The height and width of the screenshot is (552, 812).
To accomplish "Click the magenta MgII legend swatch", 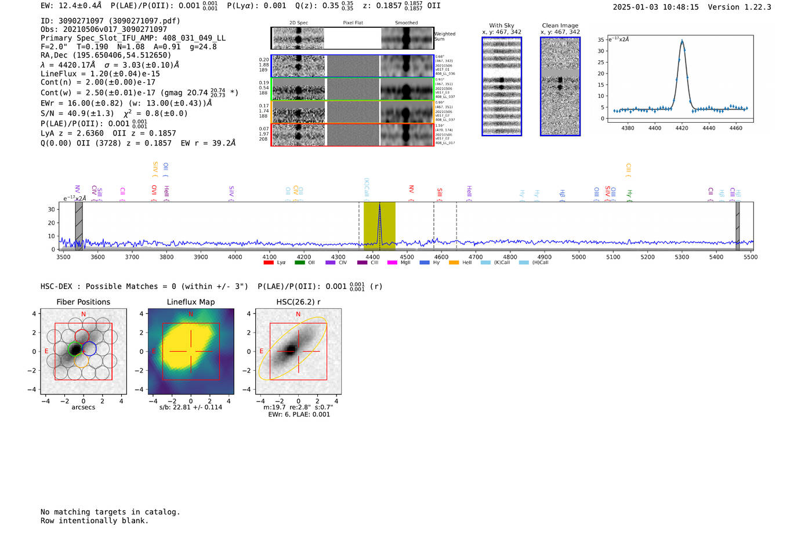I will click(x=392, y=262).
